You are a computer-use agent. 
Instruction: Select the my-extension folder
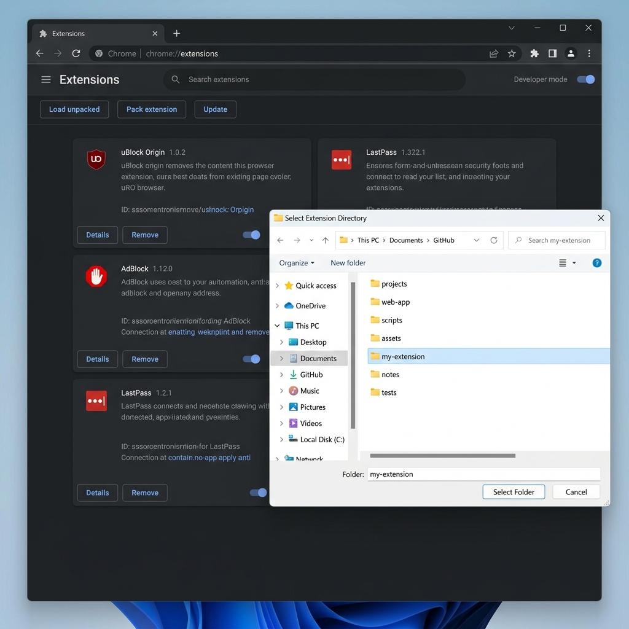[x=488, y=356]
